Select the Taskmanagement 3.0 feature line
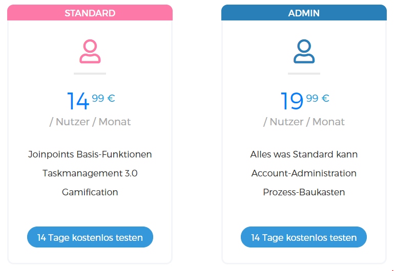 (90, 173)
